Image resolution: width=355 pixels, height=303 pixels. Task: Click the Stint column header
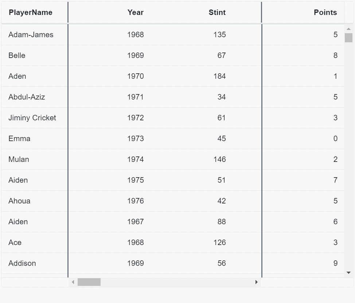217,12
